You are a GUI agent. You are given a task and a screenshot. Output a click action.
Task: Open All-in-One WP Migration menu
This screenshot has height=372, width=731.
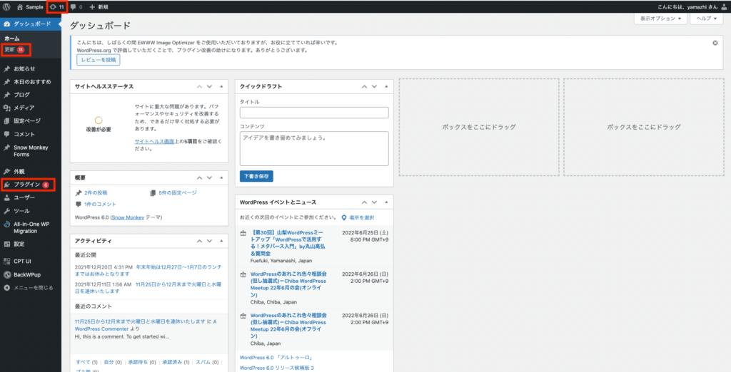click(x=30, y=227)
